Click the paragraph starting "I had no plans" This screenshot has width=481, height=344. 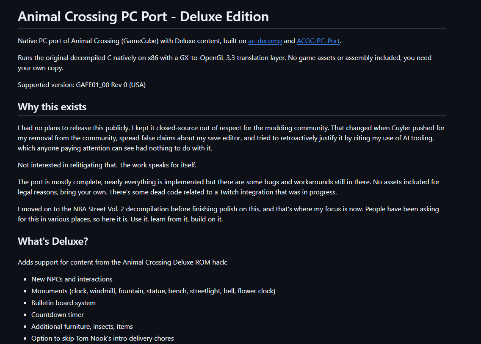coord(231,138)
